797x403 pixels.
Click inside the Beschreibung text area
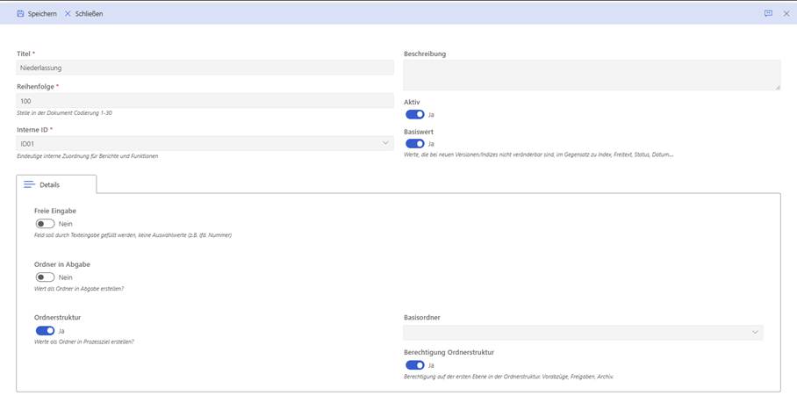(x=591, y=75)
